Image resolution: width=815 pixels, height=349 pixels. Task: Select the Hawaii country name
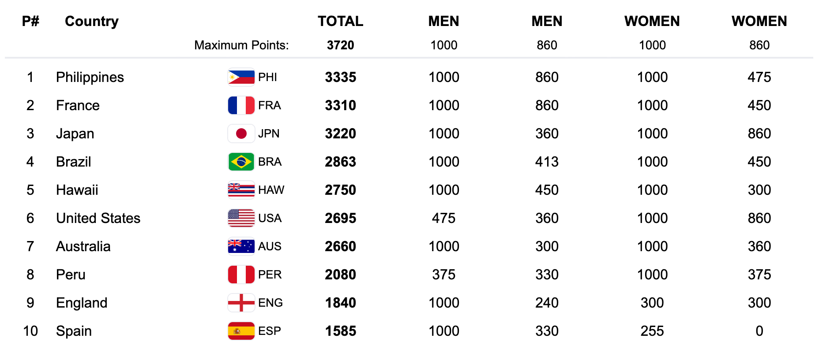point(77,190)
